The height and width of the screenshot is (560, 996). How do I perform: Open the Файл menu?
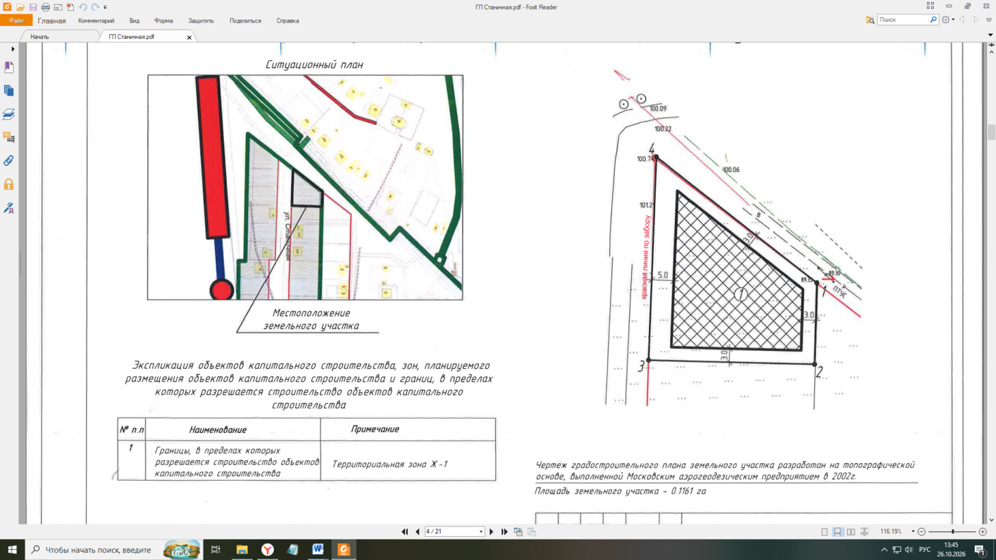click(x=16, y=20)
